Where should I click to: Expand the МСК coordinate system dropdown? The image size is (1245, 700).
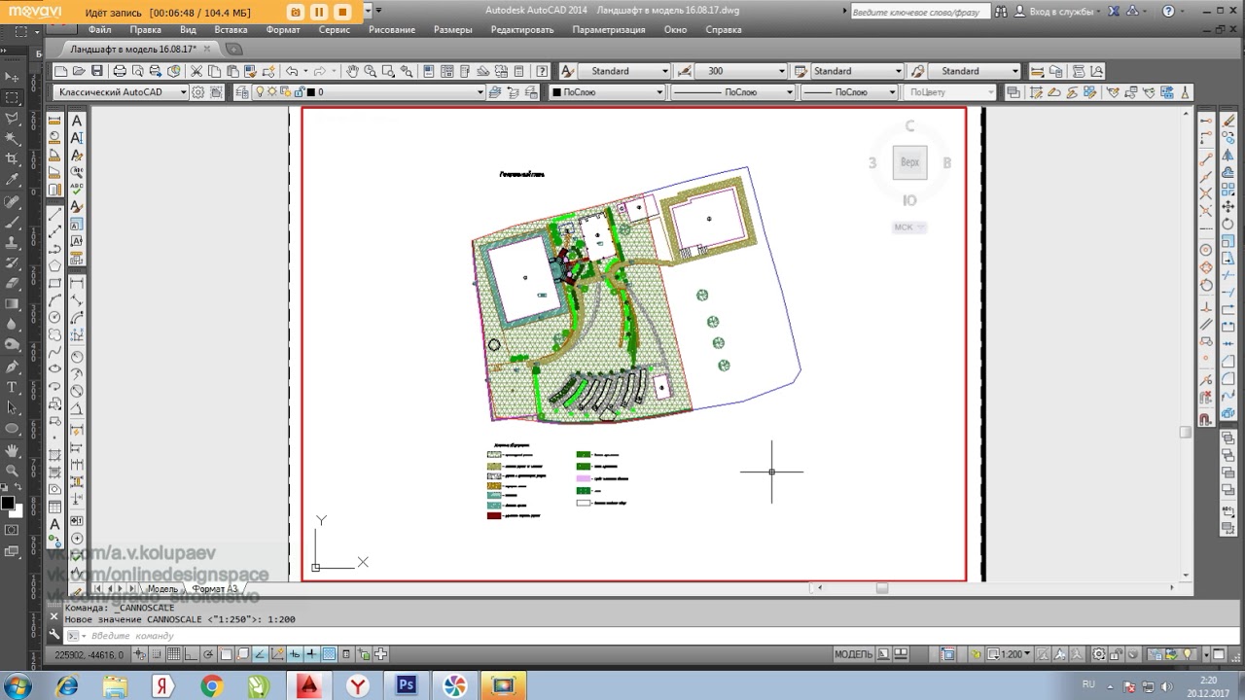(x=909, y=227)
